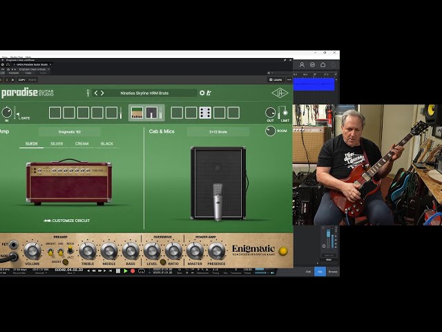Screen dimensions: 442x332
Task: Click the PRESENCE knob
Action: [216, 250]
